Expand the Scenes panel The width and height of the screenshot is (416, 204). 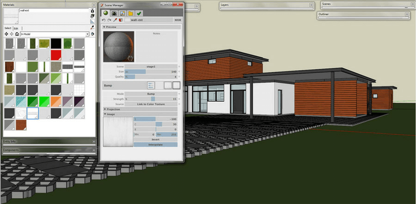click(x=368, y=4)
